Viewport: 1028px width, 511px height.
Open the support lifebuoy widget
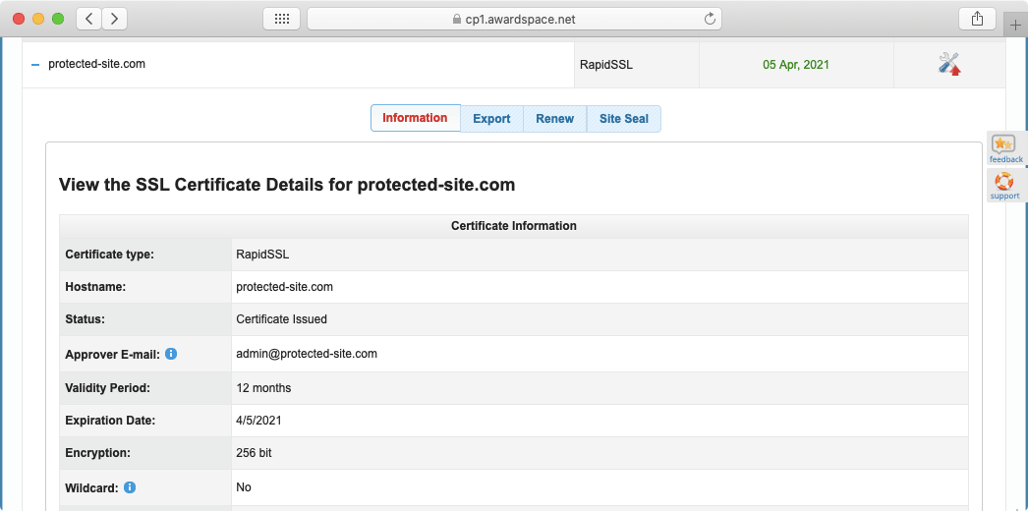[x=1004, y=186]
